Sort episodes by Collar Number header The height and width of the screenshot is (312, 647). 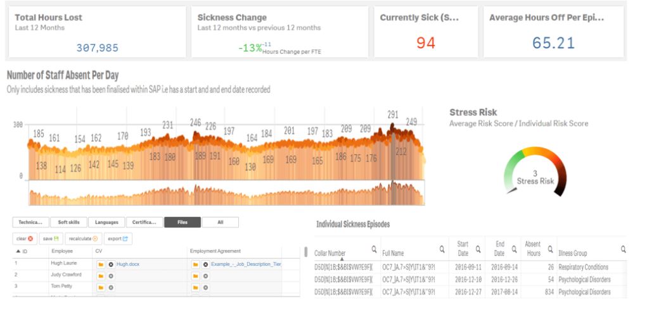tap(330, 253)
